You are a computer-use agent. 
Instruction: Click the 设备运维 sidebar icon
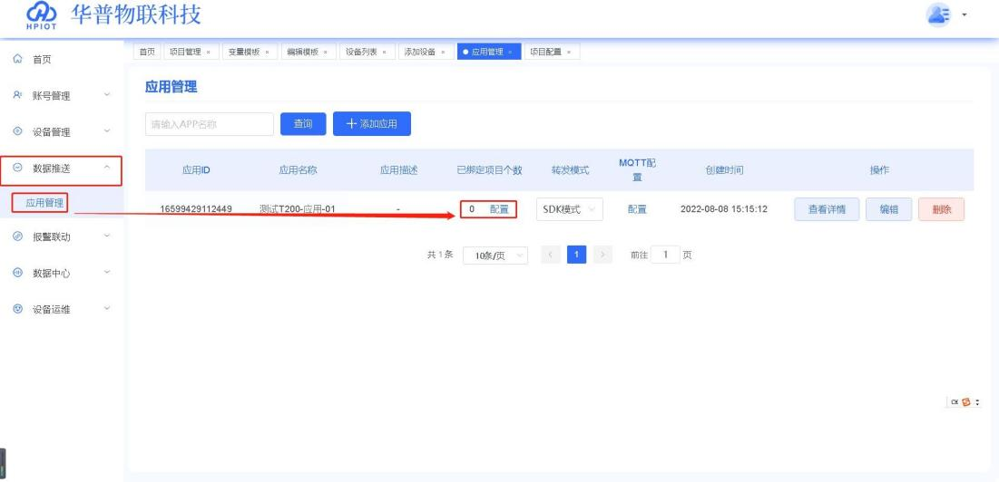click(x=18, y=309)
